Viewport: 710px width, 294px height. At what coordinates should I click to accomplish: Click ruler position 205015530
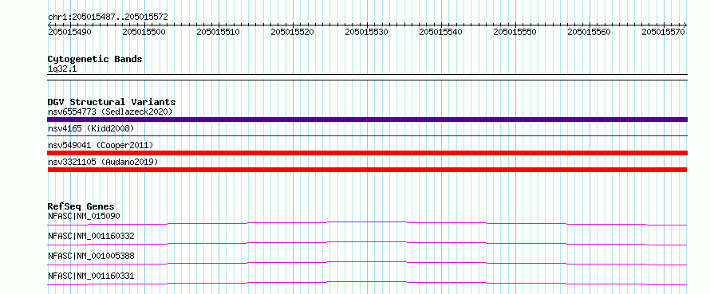367,32
